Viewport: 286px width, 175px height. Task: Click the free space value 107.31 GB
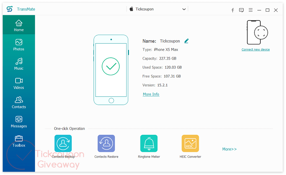(172, 76)
